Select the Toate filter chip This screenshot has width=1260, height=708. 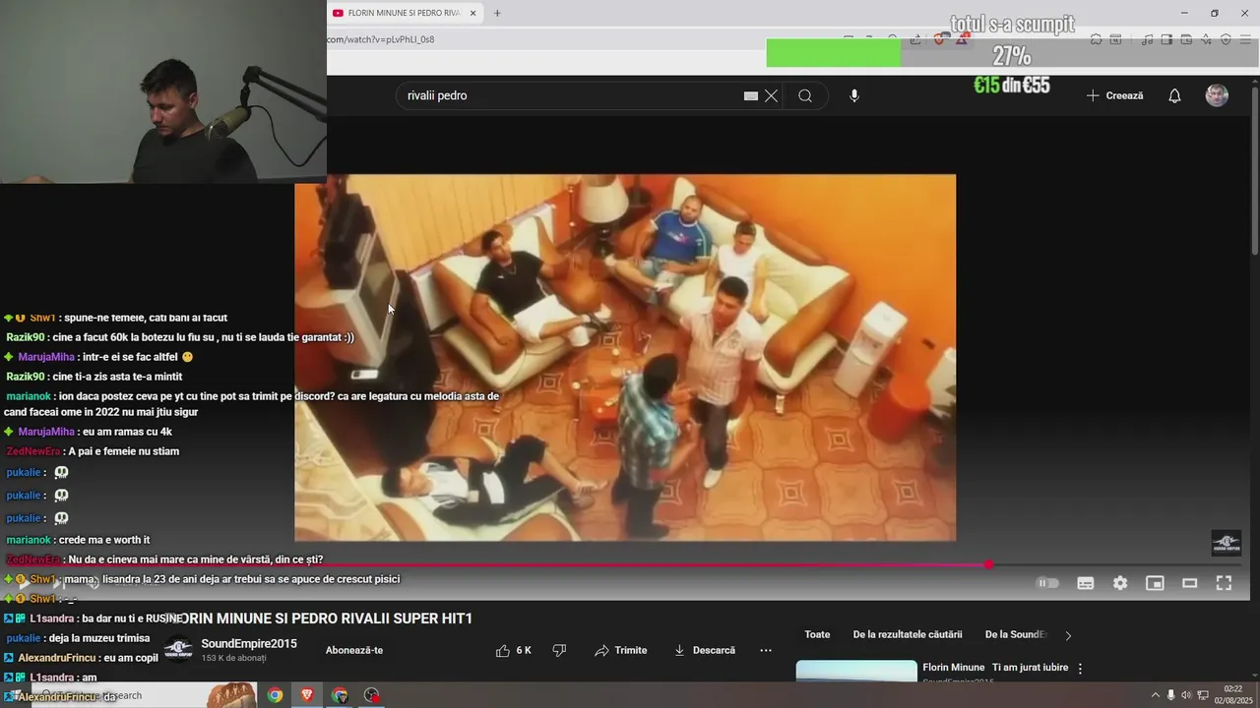817,635
